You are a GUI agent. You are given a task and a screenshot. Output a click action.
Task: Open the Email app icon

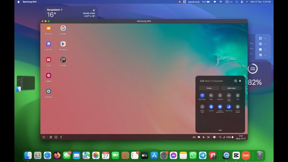coord(49,60)
